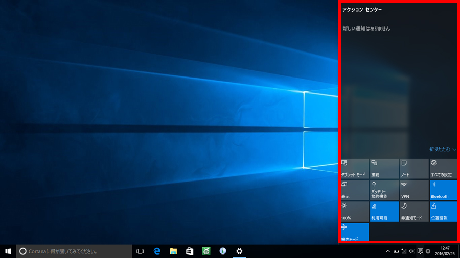The image size is (460, 258).
Task: Open All Settings (すべての設定) tile
Action: click(x=443, y=169)
